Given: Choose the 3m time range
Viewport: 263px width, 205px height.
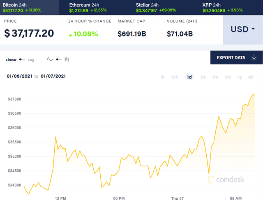Looking at the screenshot, I should tap(228, 77).
